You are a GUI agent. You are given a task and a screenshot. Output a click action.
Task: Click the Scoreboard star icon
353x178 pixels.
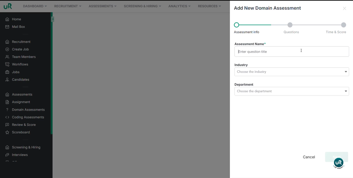click(x=7, y=132)
